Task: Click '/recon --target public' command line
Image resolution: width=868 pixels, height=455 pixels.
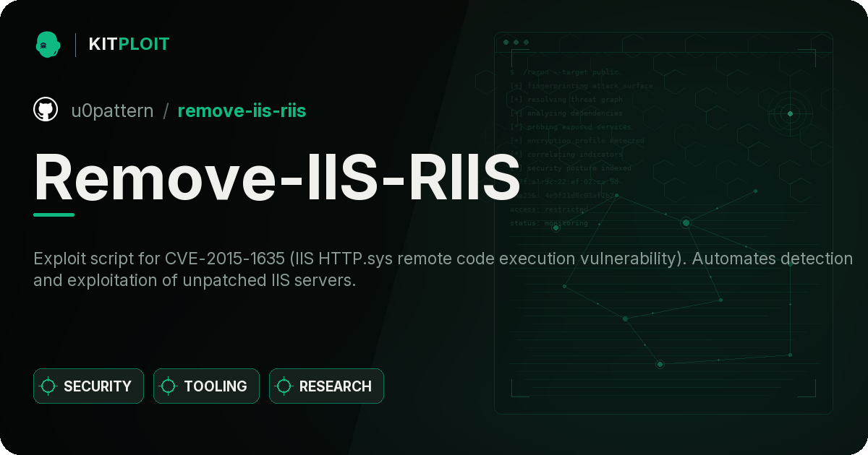Action: (565, 72)
